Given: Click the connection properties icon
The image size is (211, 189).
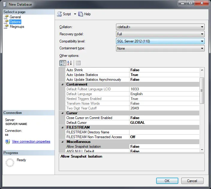Looking at the screenshot, I should click(x=7, y=141).
